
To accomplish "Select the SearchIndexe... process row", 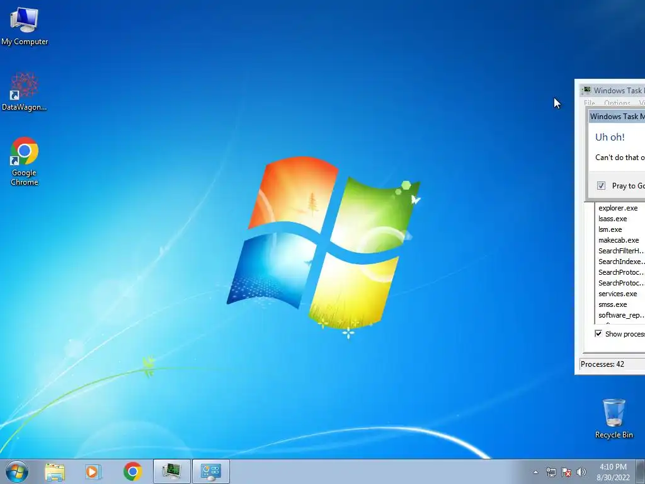I will (620, 262).
